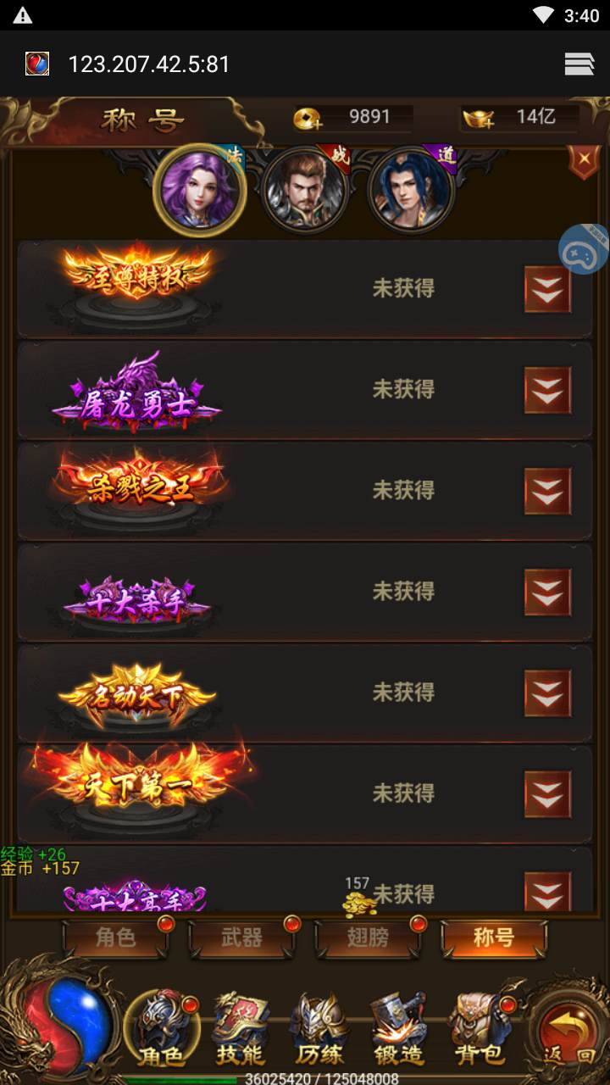
Task: Select the blue-haired taoist character portrait
Action: (411, 190)
